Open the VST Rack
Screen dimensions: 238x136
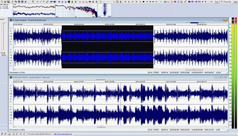coord(217,2)
